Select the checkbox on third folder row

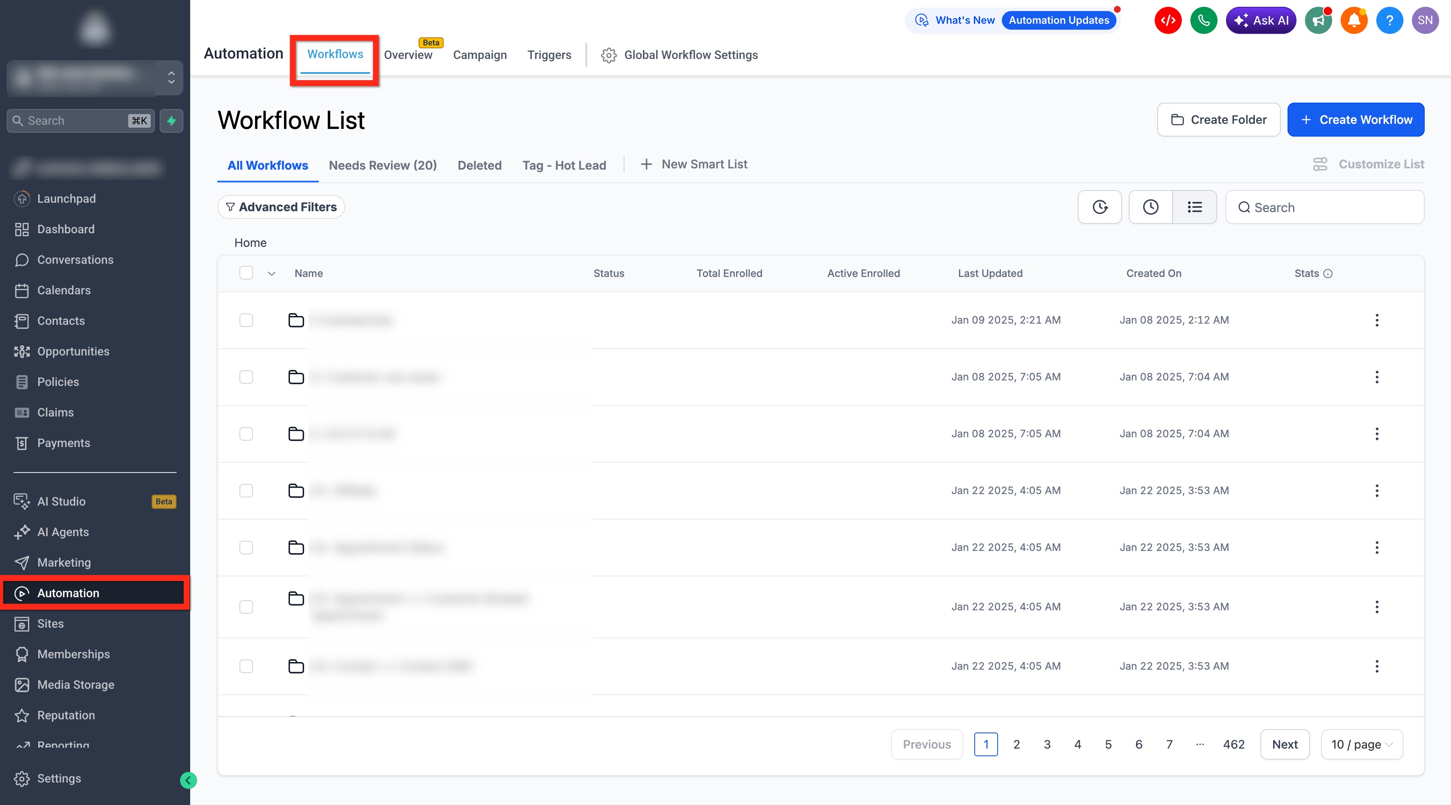point(246,434)
